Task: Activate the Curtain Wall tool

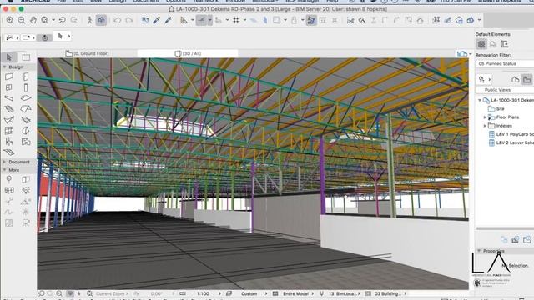Action: [9, 131]
